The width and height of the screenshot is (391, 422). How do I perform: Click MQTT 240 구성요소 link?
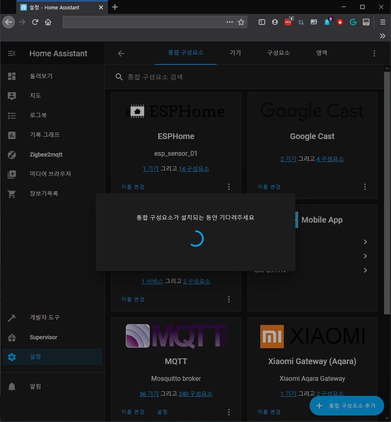pyautogui.click(x=195, y=394)
